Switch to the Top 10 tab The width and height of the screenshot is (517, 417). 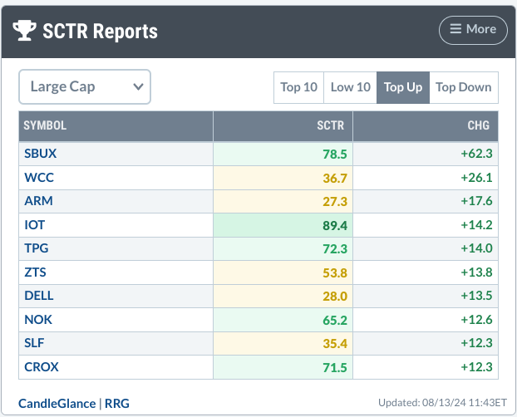298,87
